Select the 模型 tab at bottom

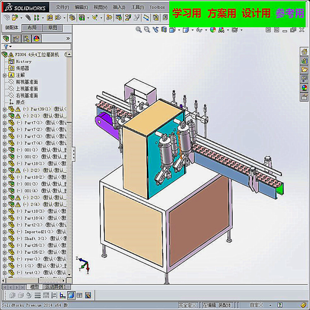pos(34,287)
